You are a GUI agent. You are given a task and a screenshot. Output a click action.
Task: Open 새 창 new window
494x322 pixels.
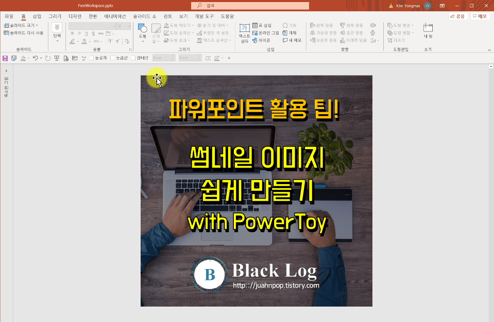(428, 31)
